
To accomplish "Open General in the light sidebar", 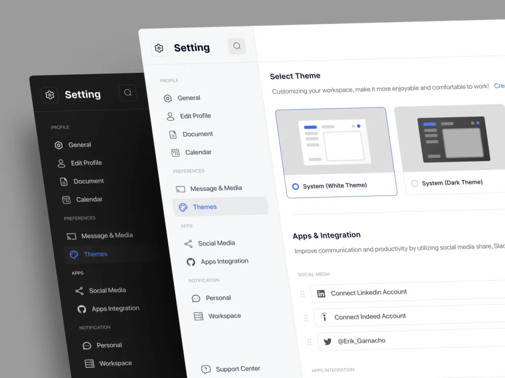I will (188, 98).
